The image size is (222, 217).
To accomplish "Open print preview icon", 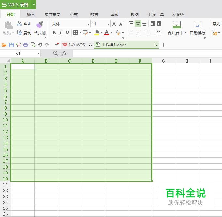I will pos(33,45).
